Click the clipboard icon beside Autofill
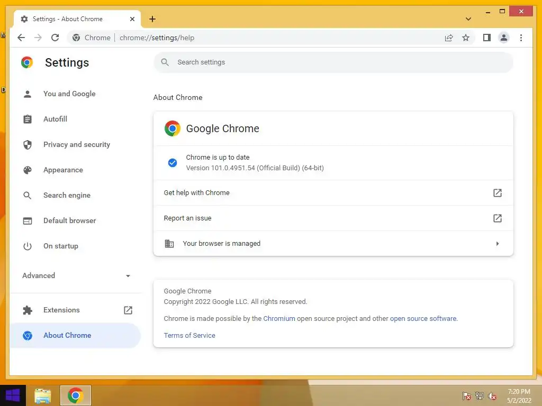The width and height of the screenshot is (542, 406). pyautogui.click(x=28, y=119)
